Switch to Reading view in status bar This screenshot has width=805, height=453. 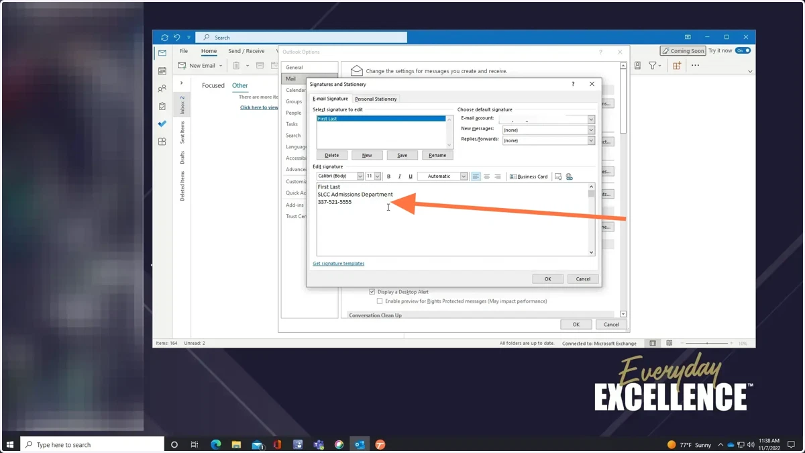pyautogui.click(x=669, y=343)
